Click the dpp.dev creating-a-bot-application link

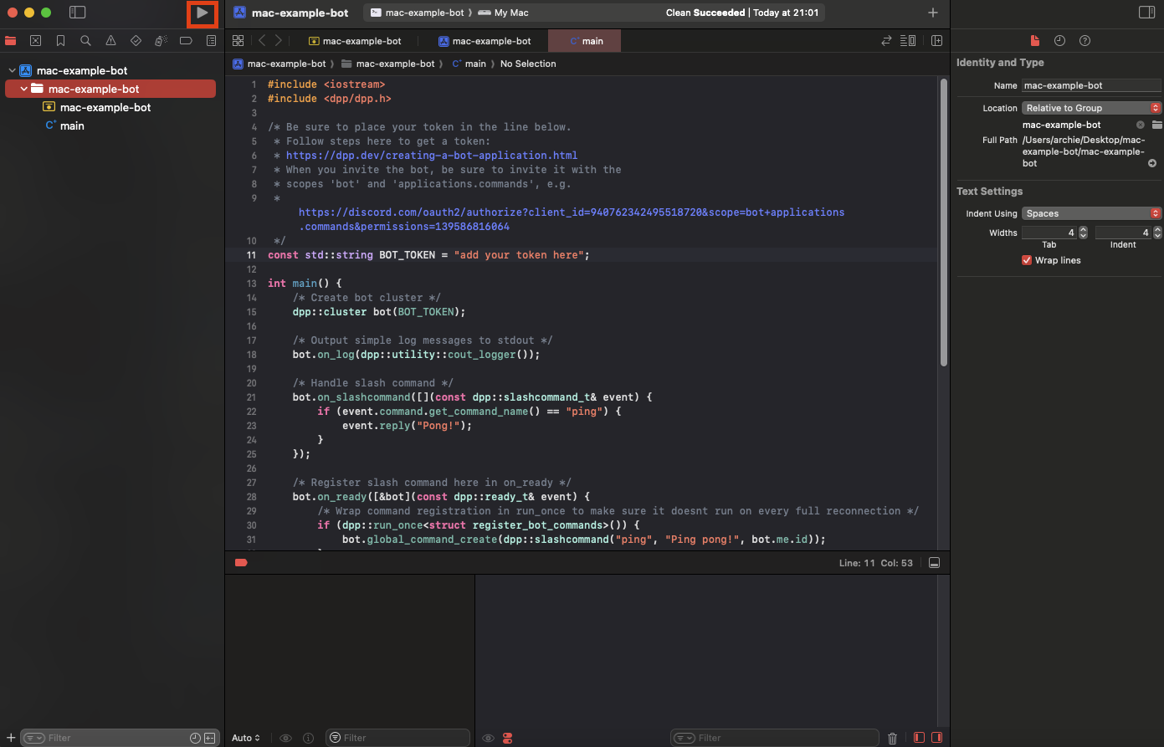pyautogui.click(x=431, y=156)
